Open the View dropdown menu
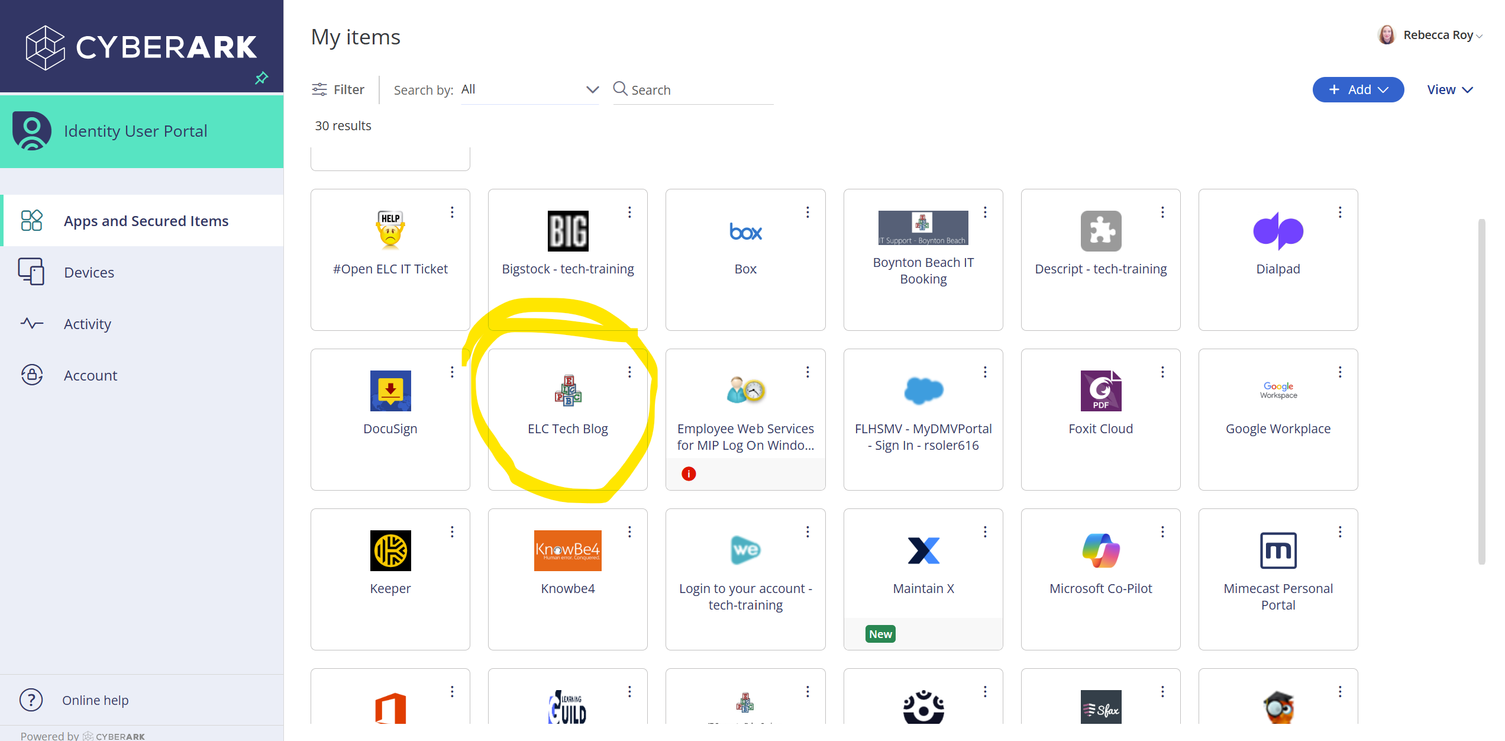Viewport: 1505px width, 741px height. pos(1449,90)
